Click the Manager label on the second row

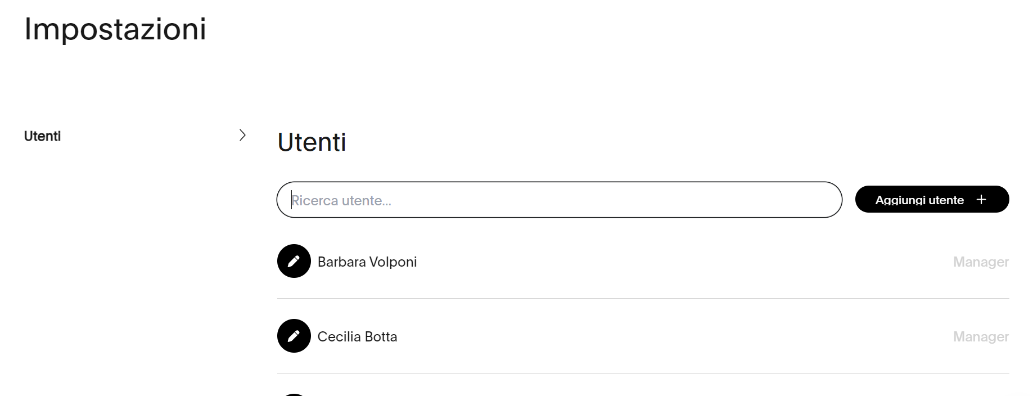click(981, 336)
